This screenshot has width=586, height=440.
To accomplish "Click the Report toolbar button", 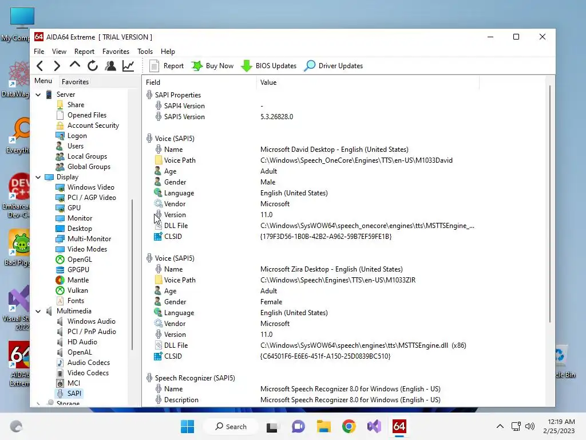I will click(167, 66).
